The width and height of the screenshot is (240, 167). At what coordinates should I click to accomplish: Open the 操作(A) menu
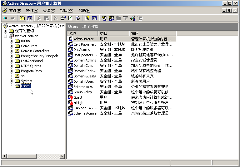pyautogui.click(x=32, y=11)
